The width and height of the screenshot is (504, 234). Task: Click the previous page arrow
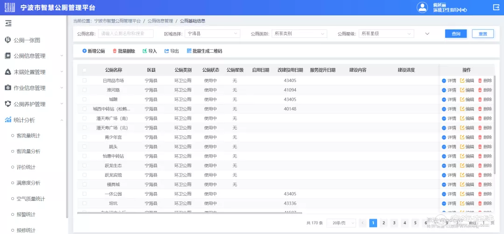[x=363, y=223]
